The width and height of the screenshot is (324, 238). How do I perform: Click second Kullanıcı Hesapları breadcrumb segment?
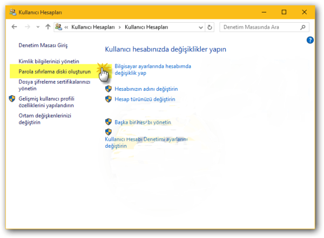[146, 27]
